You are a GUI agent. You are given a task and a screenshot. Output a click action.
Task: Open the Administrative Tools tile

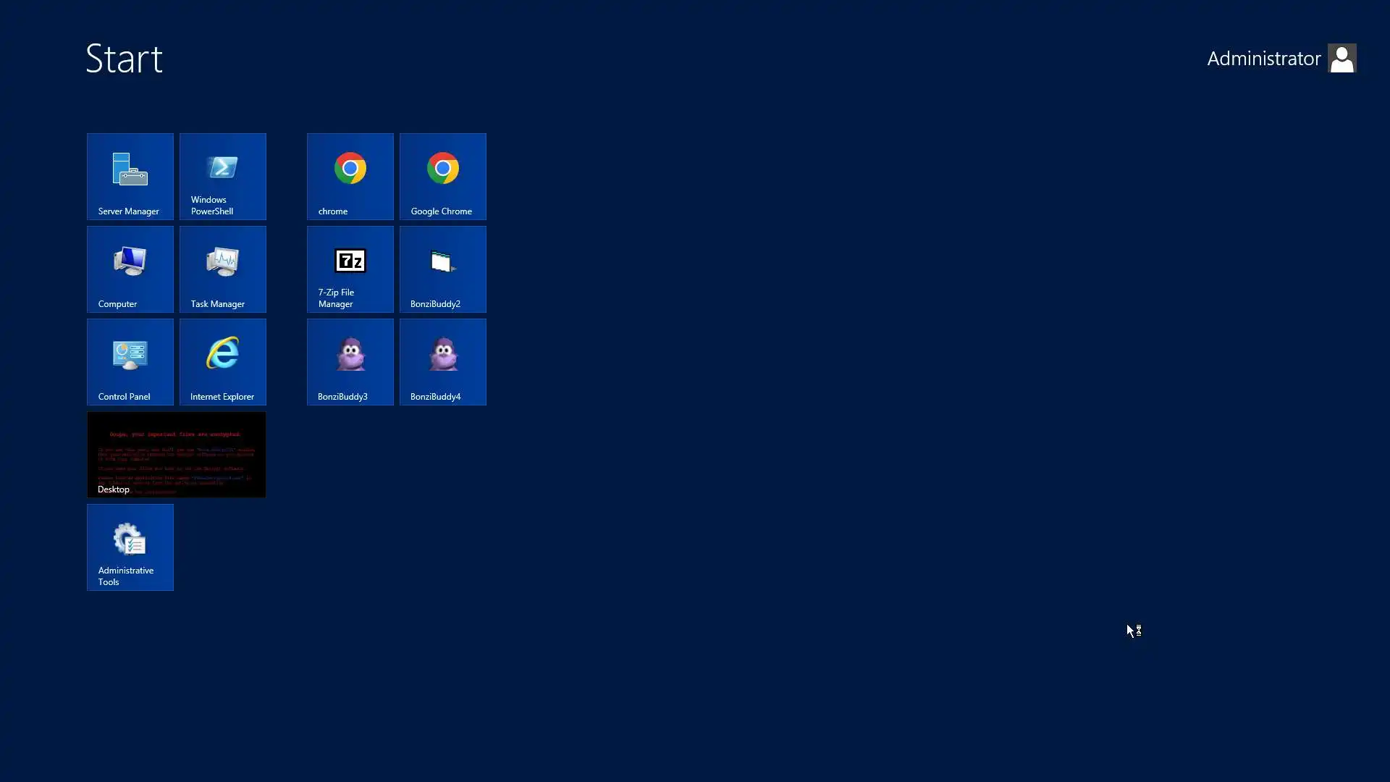click(x=130, y=547)
